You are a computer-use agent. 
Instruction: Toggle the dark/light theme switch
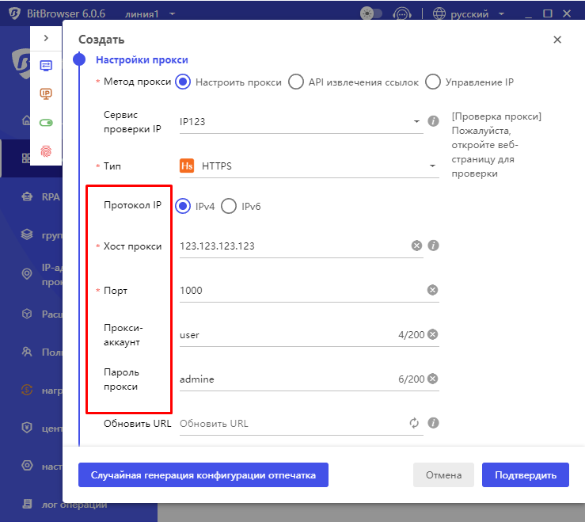(x=370, y=13)
